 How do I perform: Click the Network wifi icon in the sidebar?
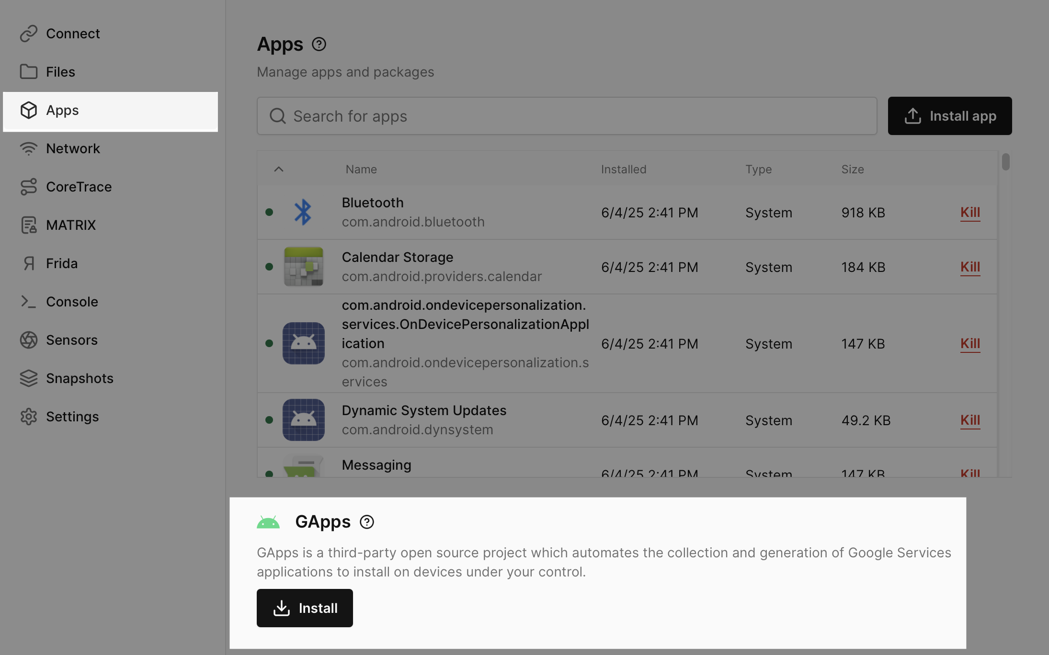coord(29,148)
